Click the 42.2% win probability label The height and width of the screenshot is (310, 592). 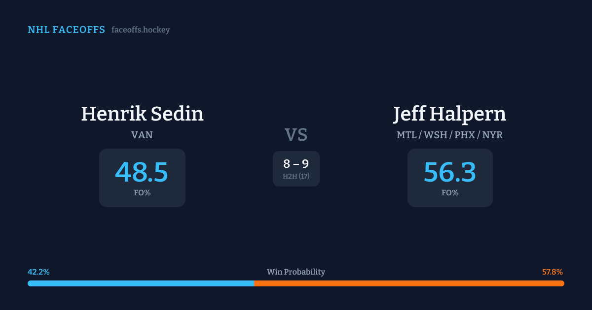pyautogui.click(x=38, y=272)
